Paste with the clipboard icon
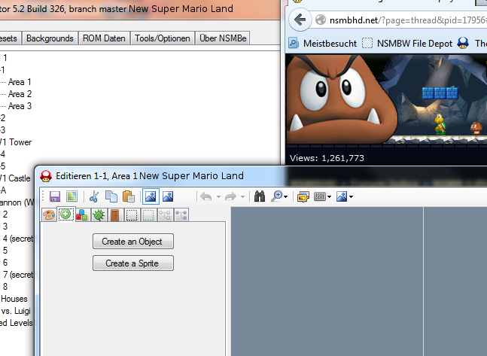The image size is (487, 356). 128,196
